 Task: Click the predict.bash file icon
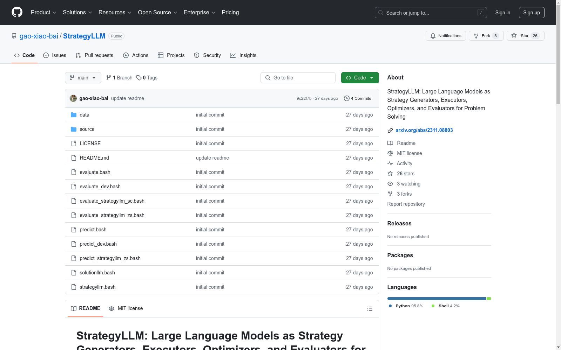tap(74, 230)
